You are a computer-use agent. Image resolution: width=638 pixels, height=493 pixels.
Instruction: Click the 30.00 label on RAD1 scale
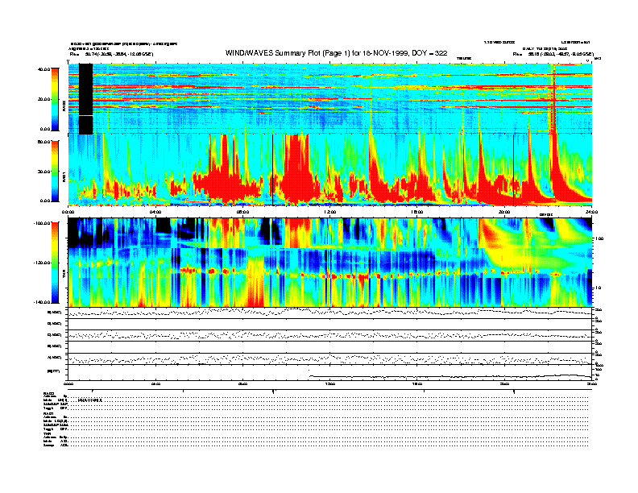click(x=43, y=172)
